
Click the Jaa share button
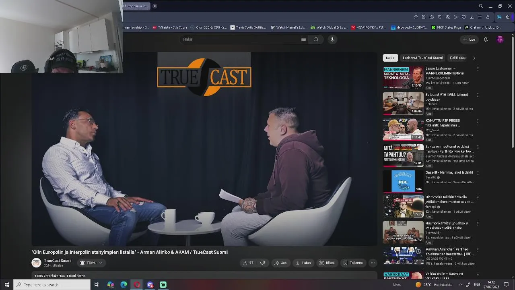[x=280, y=263]
